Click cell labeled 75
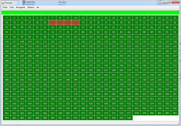The image size is (181, 126). pyautogui.click(x=45, y=32)
